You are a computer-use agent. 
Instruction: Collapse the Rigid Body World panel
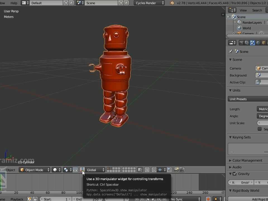(230, 191)
